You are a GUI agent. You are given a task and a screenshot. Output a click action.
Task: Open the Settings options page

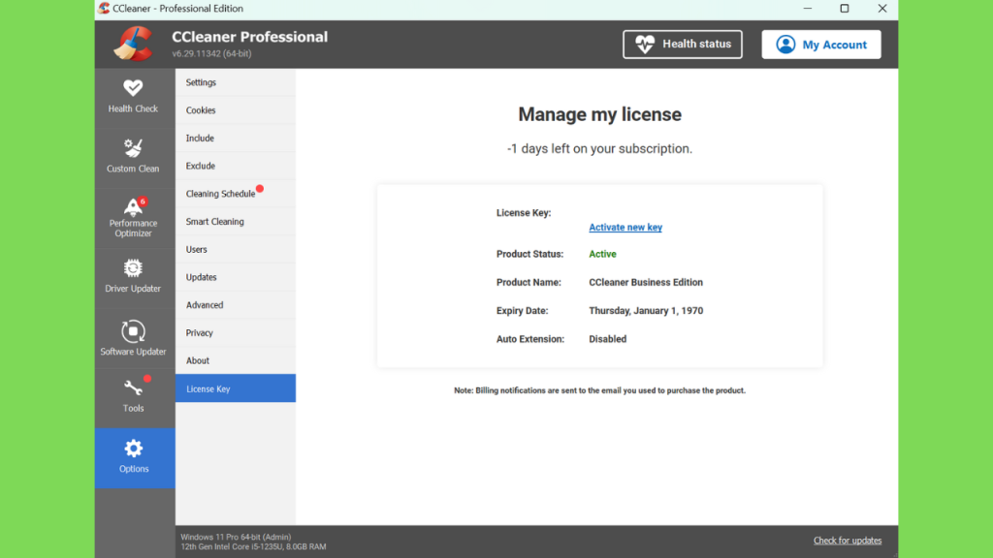[236, 82]
